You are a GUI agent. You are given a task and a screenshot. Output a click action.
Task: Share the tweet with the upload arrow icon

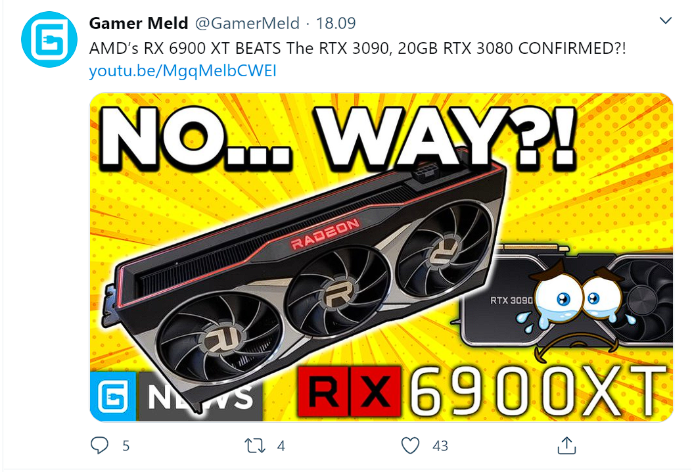pos(566,445)
